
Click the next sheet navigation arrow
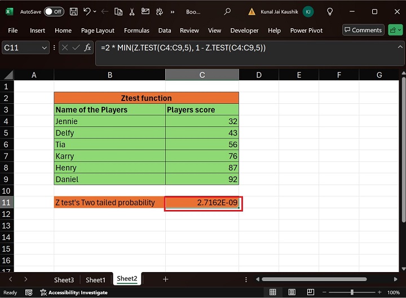[25, 279]
